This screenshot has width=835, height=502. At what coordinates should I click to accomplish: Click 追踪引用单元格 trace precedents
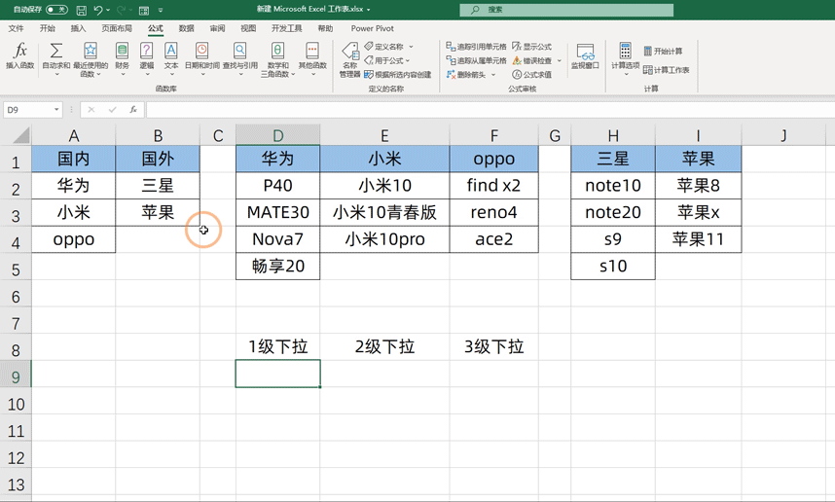tap(476, 47)
